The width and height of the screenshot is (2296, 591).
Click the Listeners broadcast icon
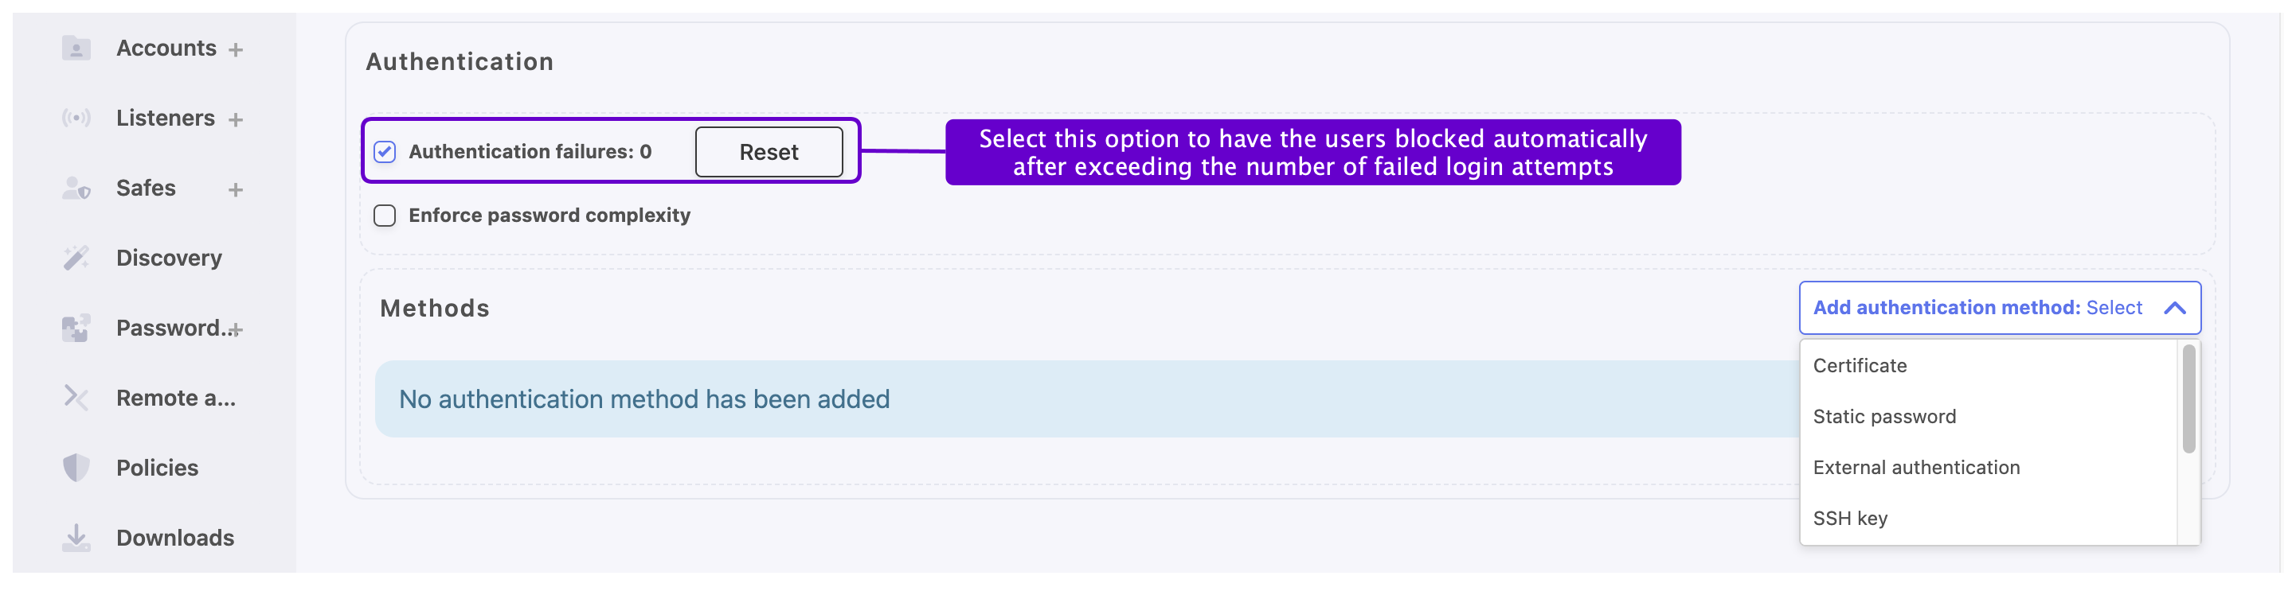click(x=76, y=119)
